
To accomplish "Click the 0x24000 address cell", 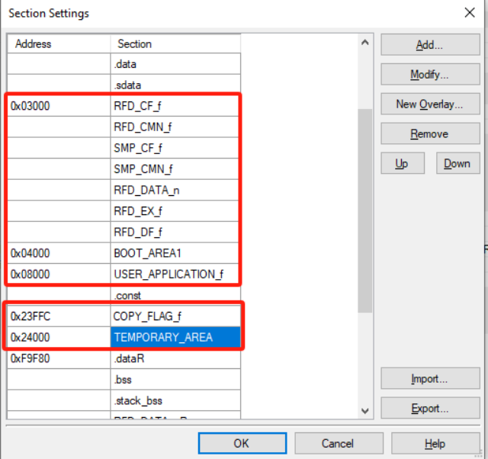I will click(x=59, y=337).
